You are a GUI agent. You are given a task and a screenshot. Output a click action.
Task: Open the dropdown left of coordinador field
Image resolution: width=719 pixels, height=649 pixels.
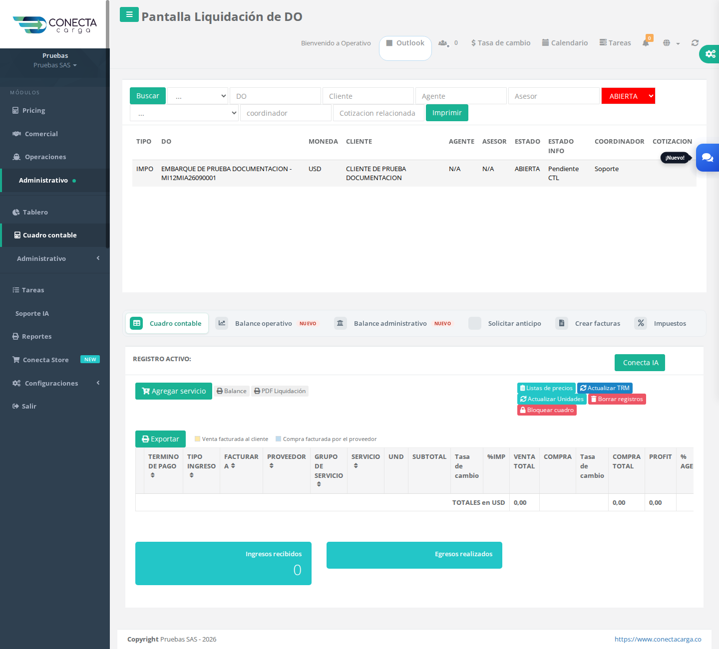tap(184, 113)
